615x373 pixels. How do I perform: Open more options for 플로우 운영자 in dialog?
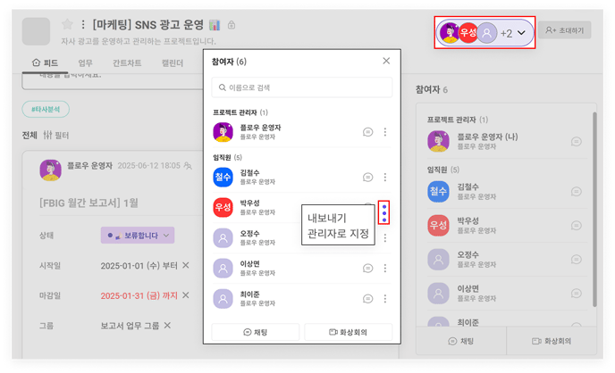click(x=385, y=132)
